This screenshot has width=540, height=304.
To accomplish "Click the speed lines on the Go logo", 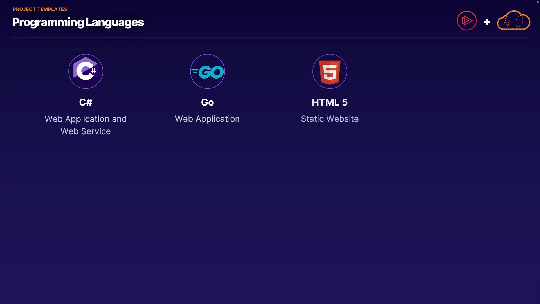I will [194, 71].
